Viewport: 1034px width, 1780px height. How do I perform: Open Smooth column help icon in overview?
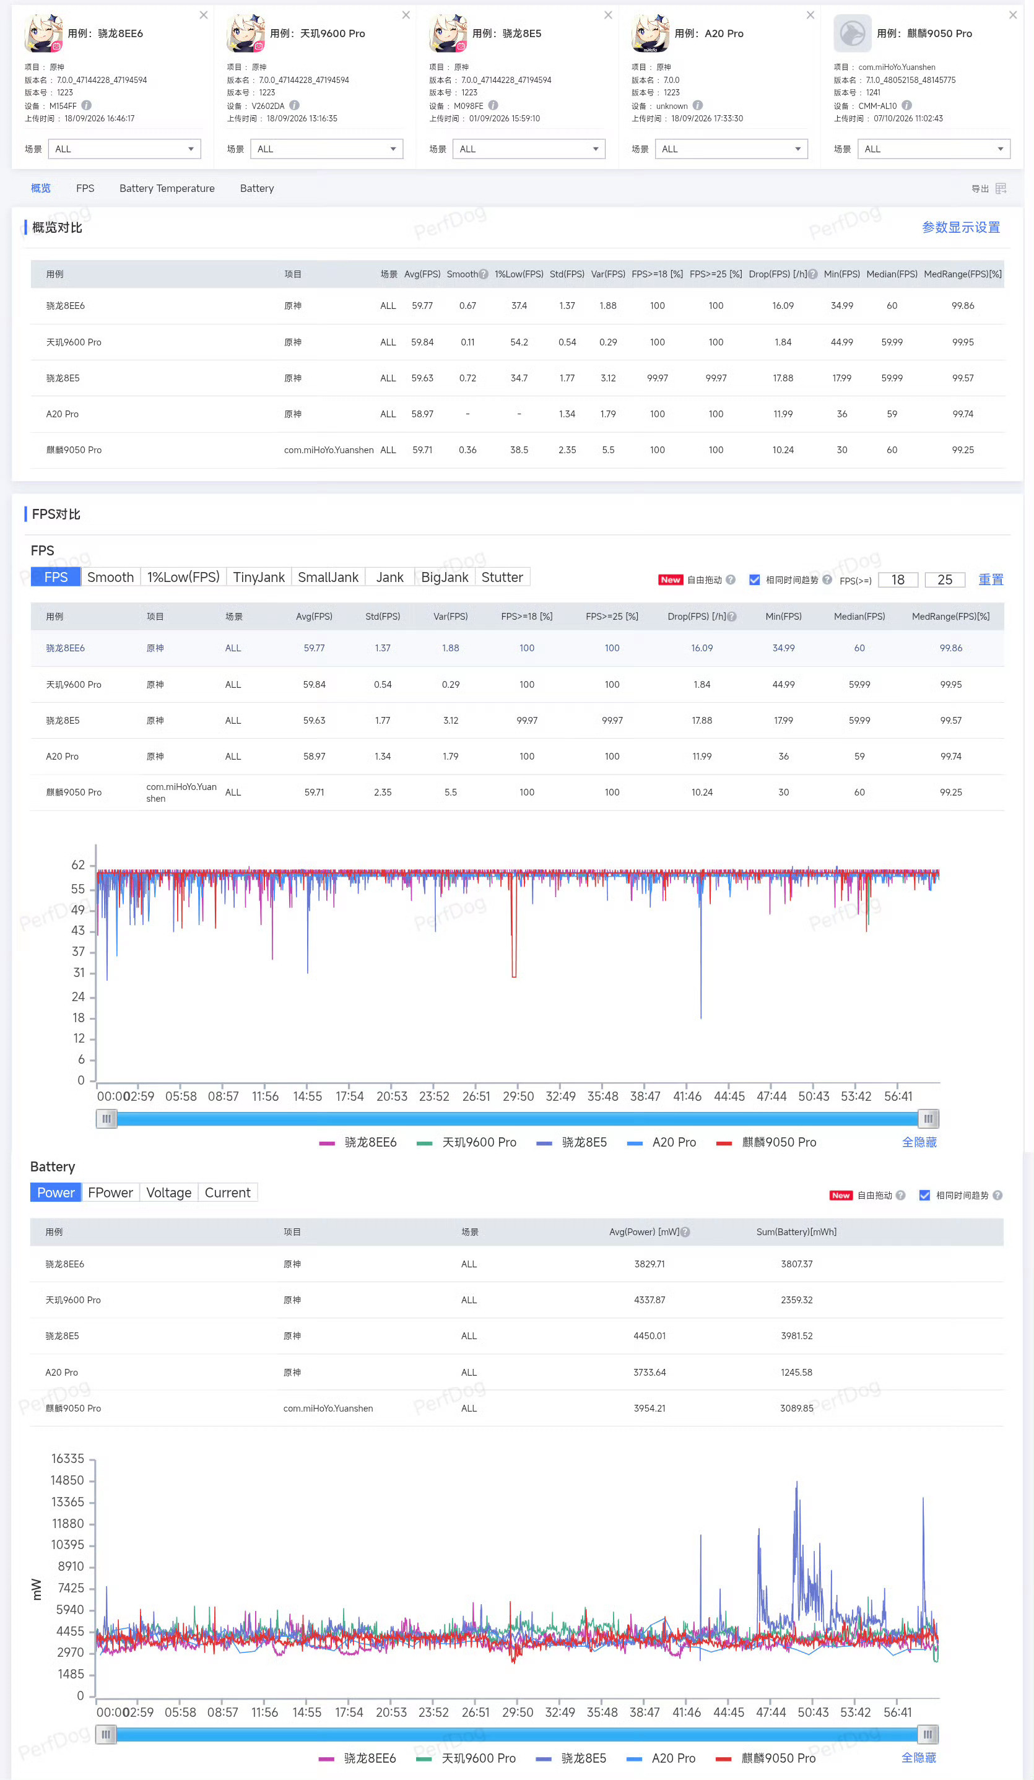[483, 274]
